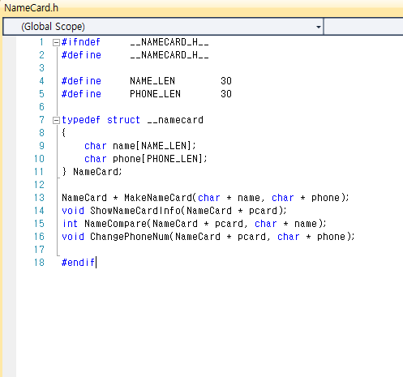The height and width of the screenshot is (377, 403).
Task: Click the __namecard struct tag
Action: 175,120
